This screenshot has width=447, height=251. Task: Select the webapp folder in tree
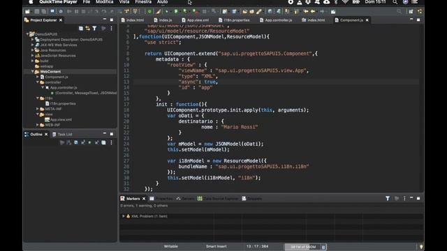[x=47, y=66]
